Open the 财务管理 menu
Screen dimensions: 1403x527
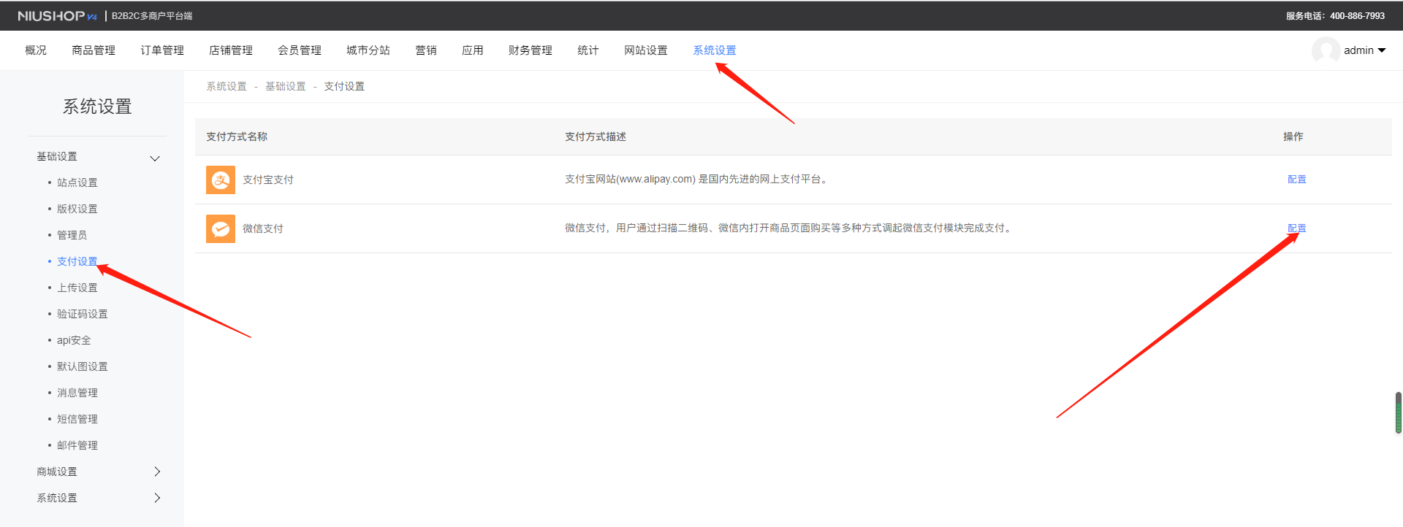click(x=531, y=50)
